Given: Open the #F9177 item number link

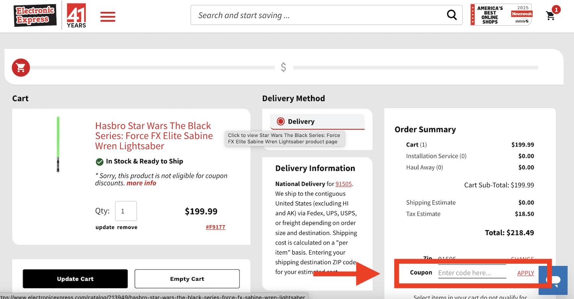Looking at the screenshot, I should (x=215, y=227).
